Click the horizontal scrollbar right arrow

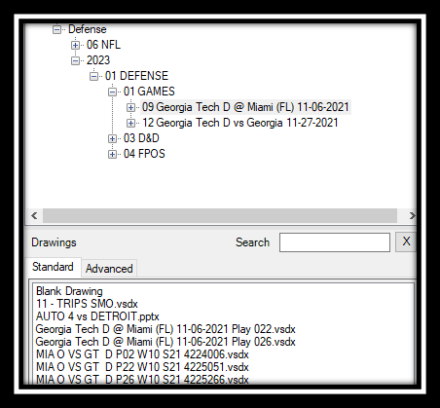point(412,215)
